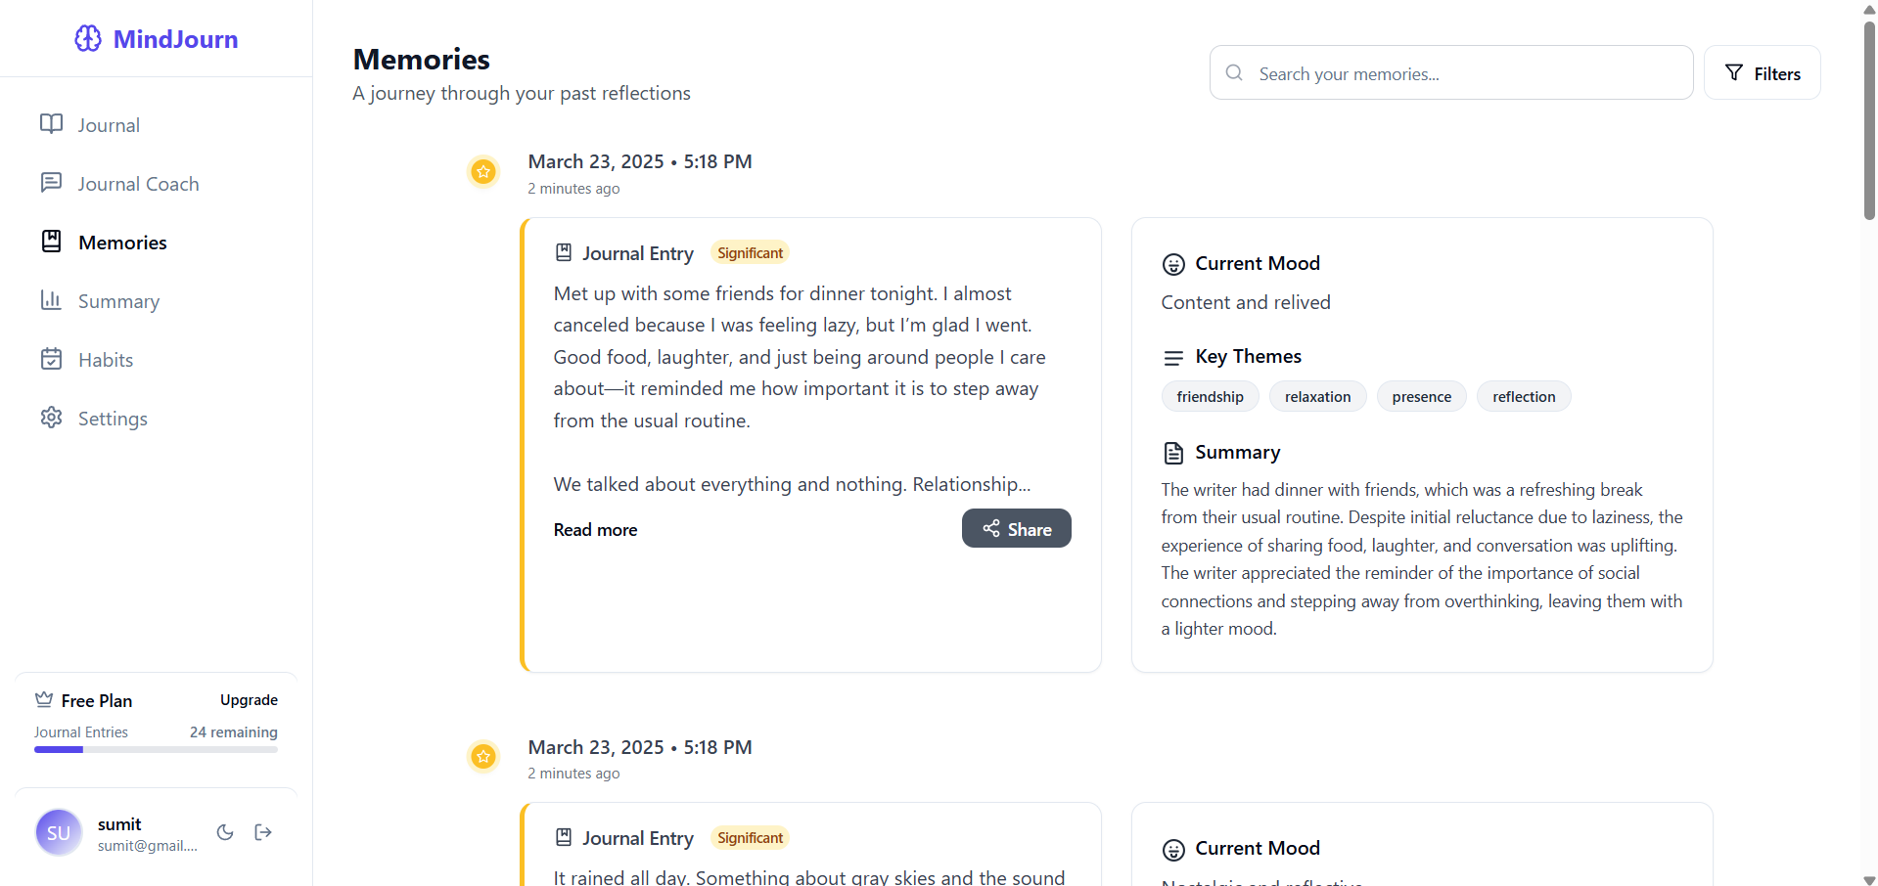This screenshot has height=886, width=1878.
Task: Click the Summary document icon
Action: click(1173, 453)
